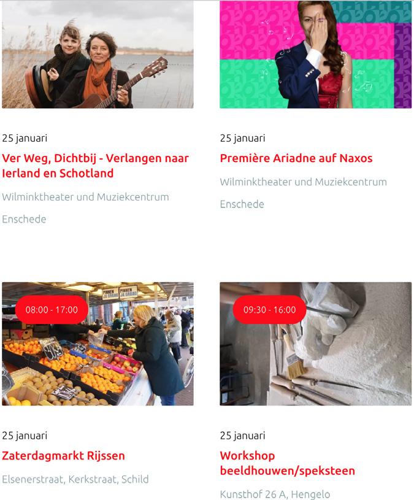This screenshot has width=414, height=500.
Task: Click 25 januari date above Zaterdagmarkt Rijssen
Action: coord(25,436)
